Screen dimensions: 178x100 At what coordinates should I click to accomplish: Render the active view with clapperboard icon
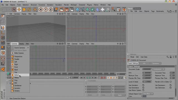tap(61, 9)
